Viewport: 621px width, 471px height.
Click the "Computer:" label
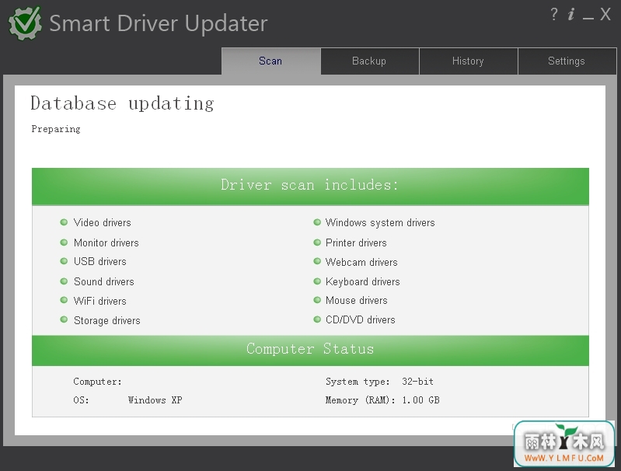click(97, 382)
